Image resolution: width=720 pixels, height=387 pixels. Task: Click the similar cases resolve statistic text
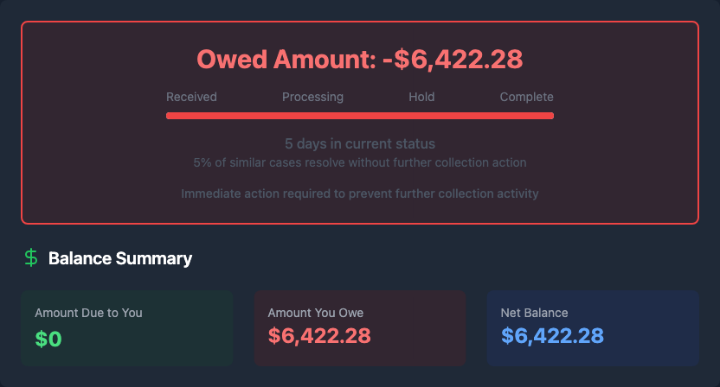pyautogui.click(x=360, y=162)
